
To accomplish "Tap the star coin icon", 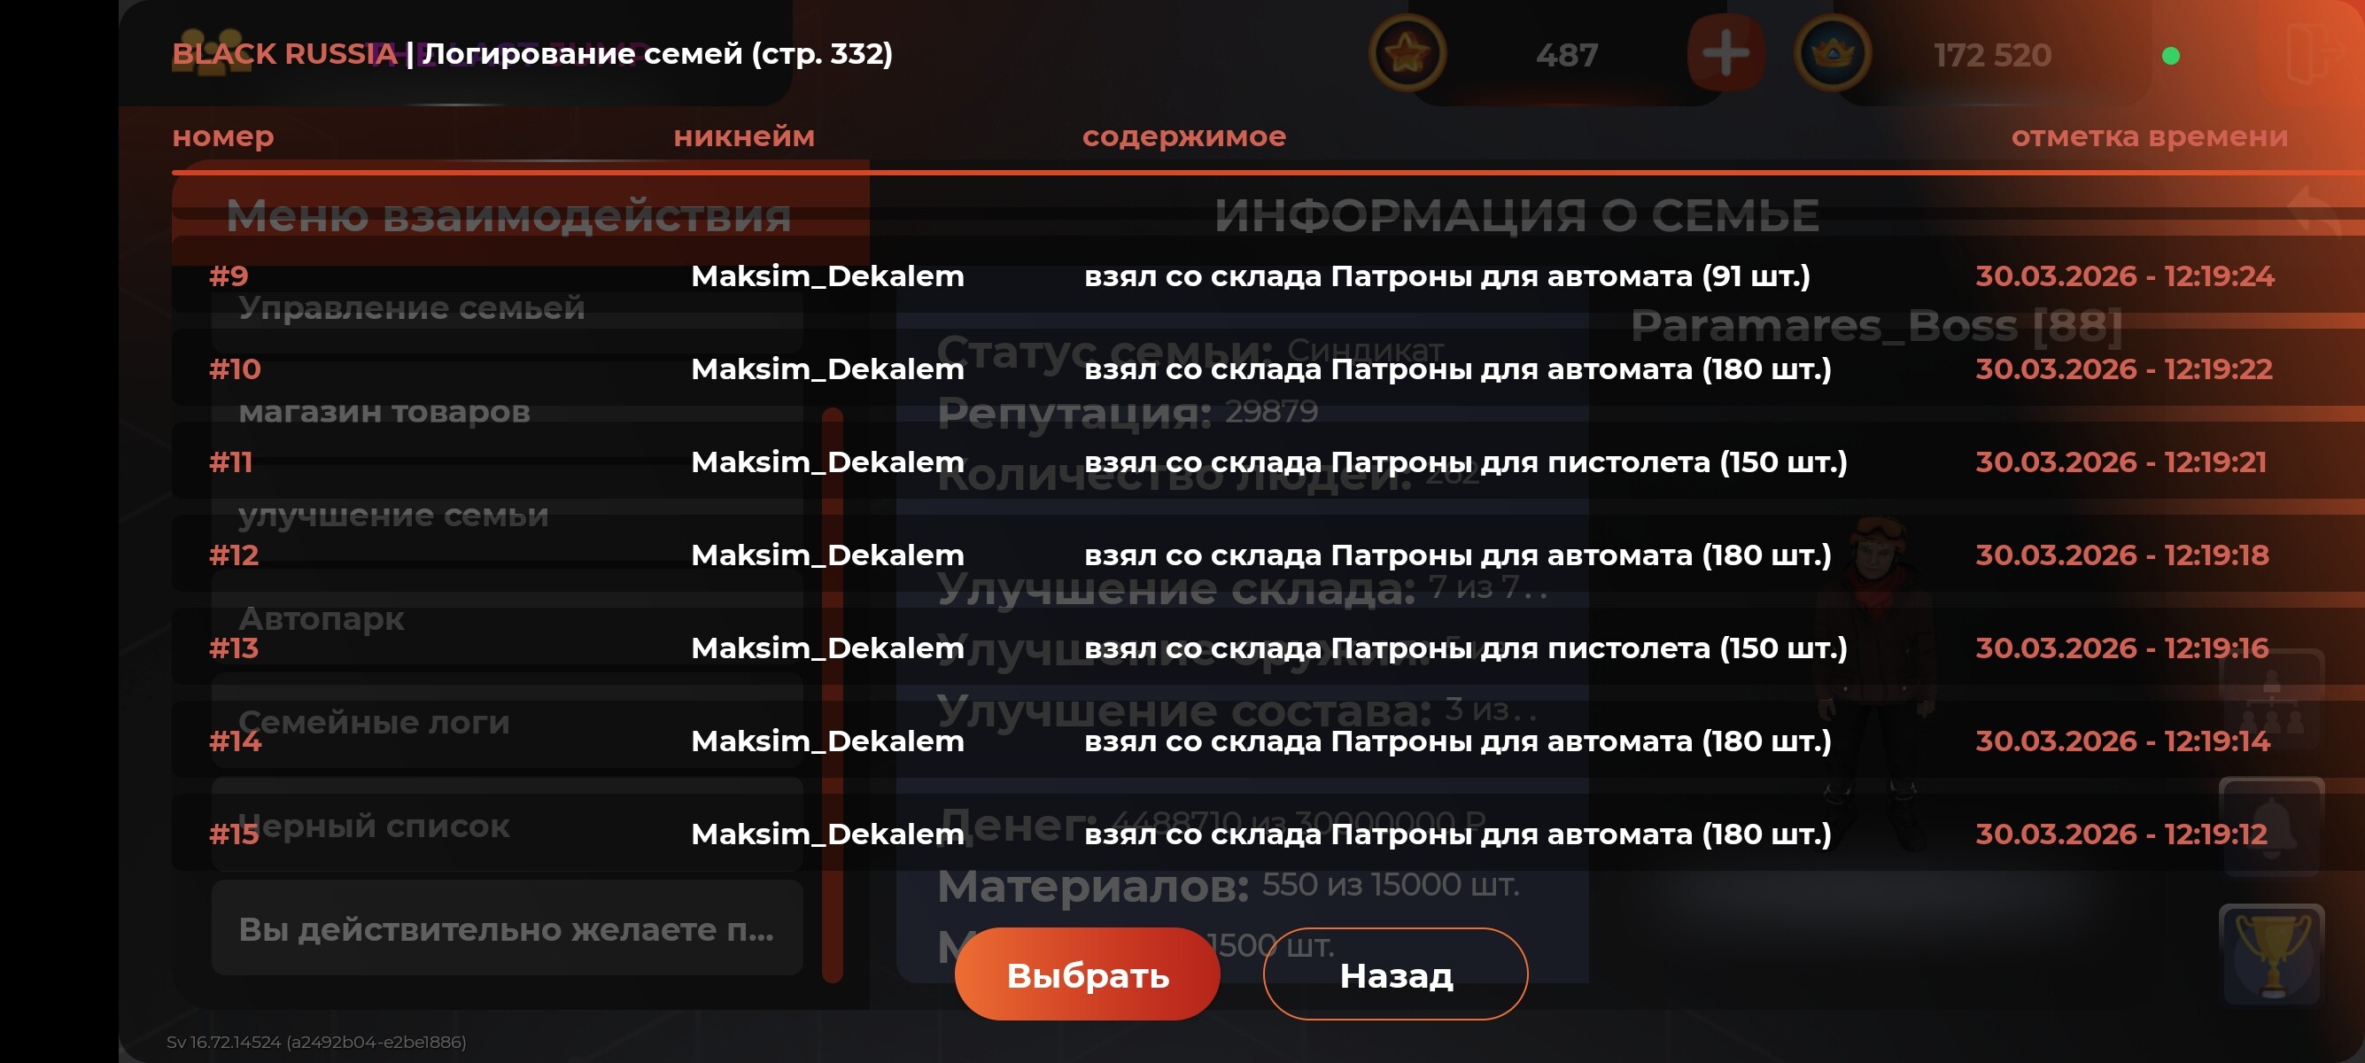I will click(1407, 54).
